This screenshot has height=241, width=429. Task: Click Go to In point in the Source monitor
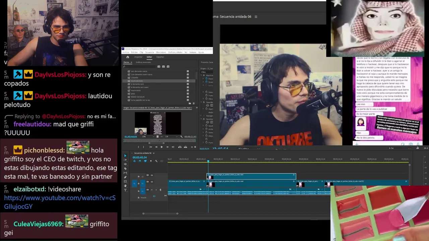(x=151, y=147)
